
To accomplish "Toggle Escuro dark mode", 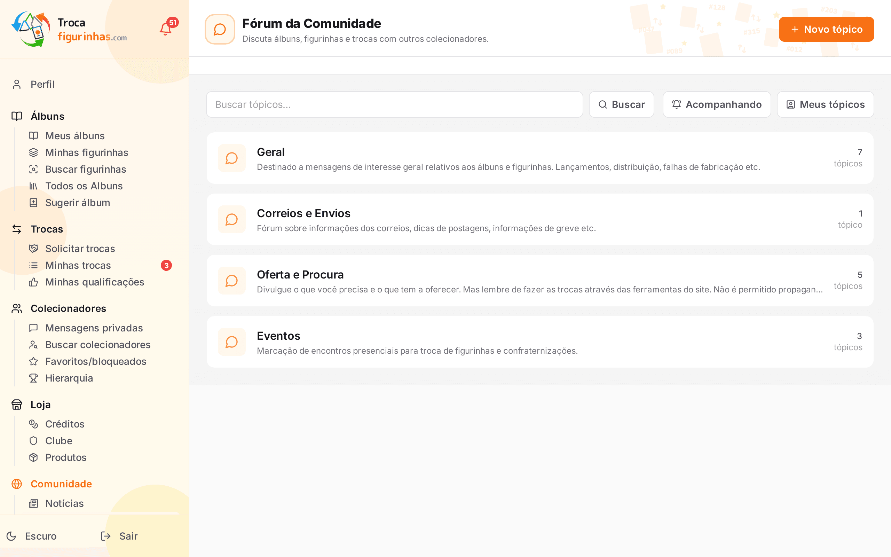I will click(x=32, y=536).
